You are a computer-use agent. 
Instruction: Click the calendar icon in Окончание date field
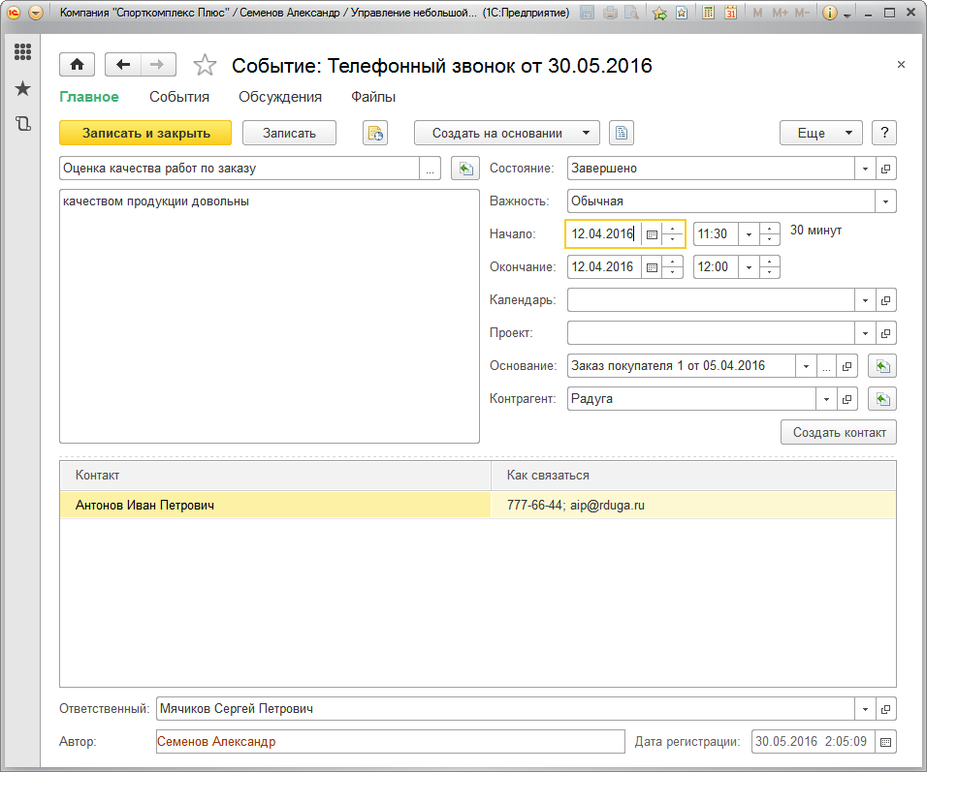tap(652, 266)
